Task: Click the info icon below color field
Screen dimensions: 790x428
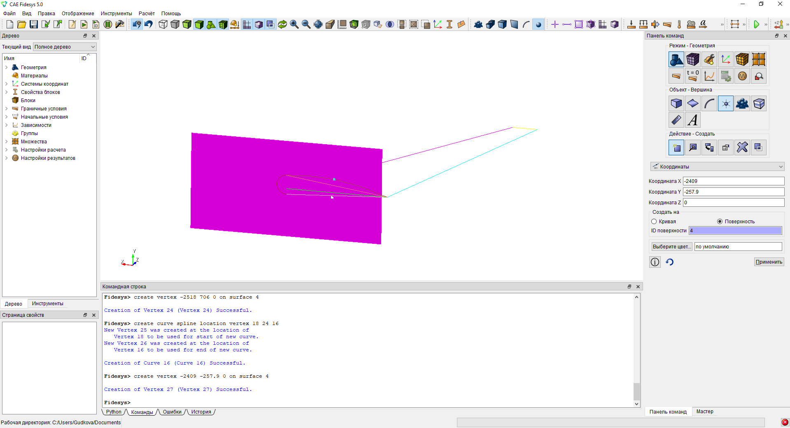Action: click(655, 262)
